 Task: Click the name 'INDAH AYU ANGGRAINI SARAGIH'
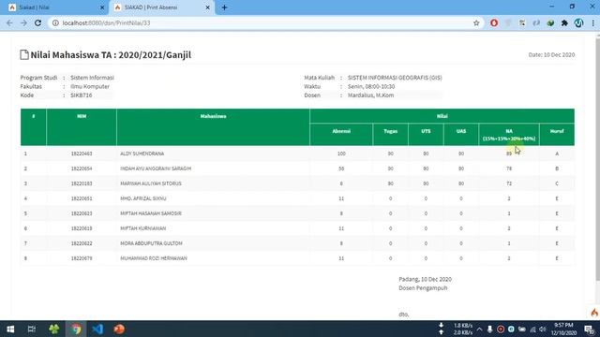[x=156, y=168]
